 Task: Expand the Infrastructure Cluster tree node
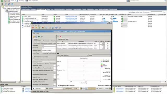(5, 10)
